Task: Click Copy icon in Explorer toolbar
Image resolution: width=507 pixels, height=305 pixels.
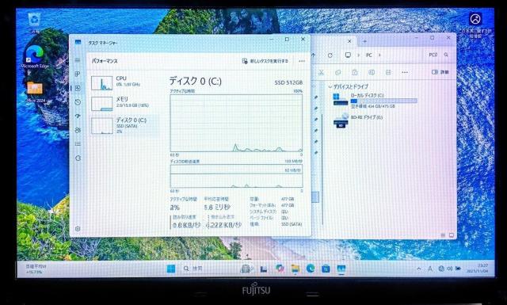Action: tap(338, 72)
